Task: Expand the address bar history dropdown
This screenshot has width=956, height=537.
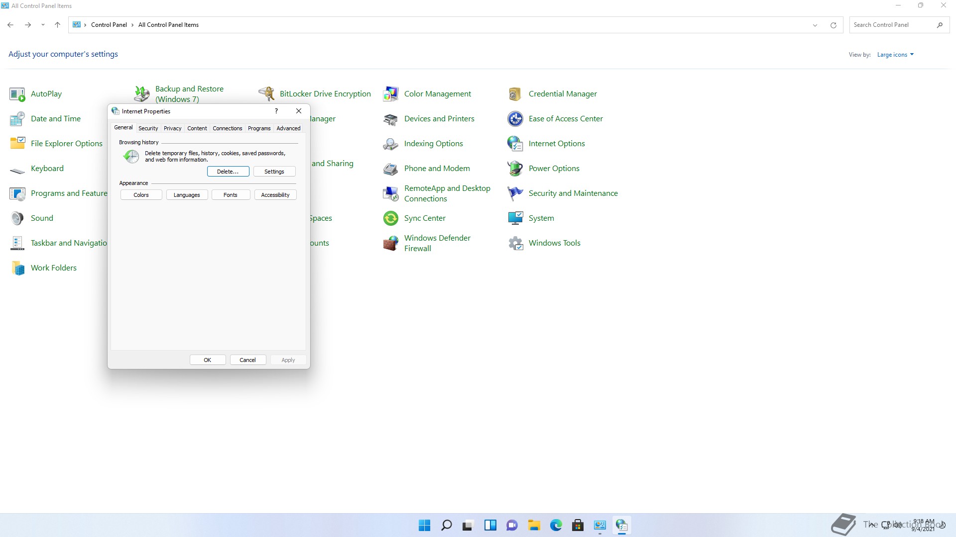Action: tap(815, 25)
